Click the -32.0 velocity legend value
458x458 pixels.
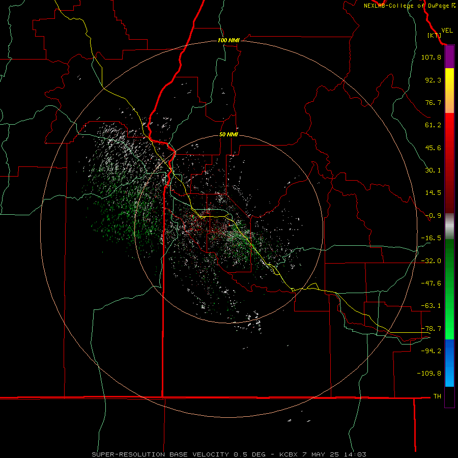pyautogui.click(x=431, y=261)
